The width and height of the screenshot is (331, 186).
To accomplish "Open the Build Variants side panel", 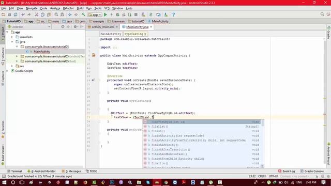I will click(x=3, y=154).
